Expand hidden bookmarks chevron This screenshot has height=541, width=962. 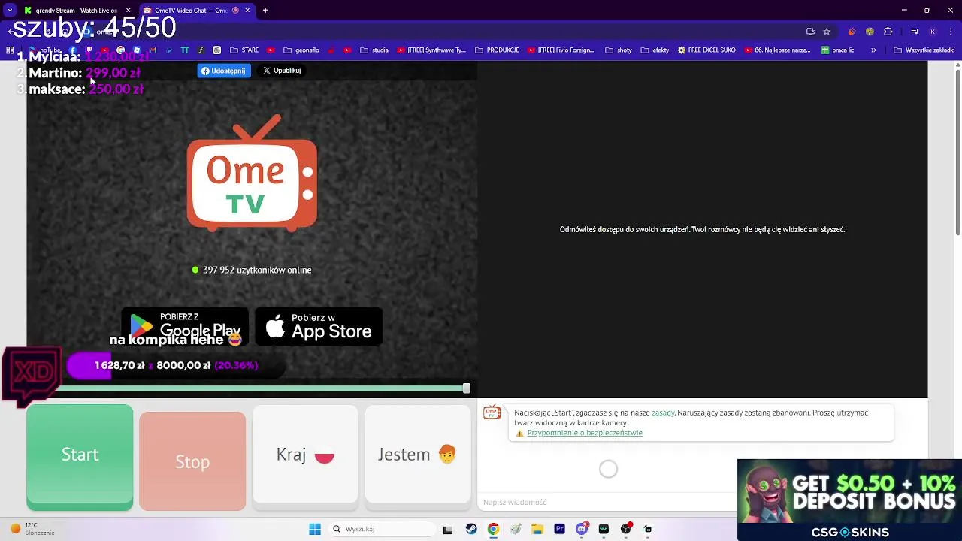pyautogui.click(x=873, y=50)
